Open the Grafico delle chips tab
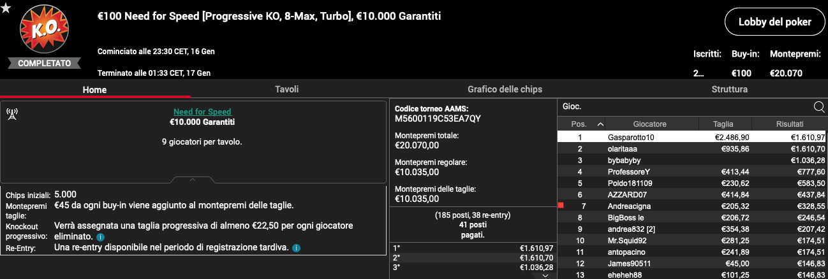Image resolution: width=828 pixels, height=279 pixels. point(505,89)
